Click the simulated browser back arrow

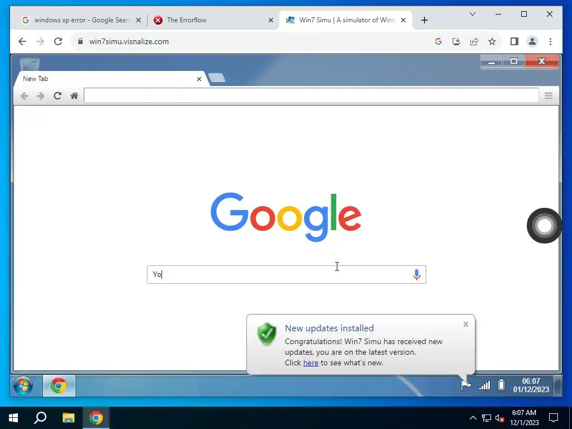(x=25, y=96)
